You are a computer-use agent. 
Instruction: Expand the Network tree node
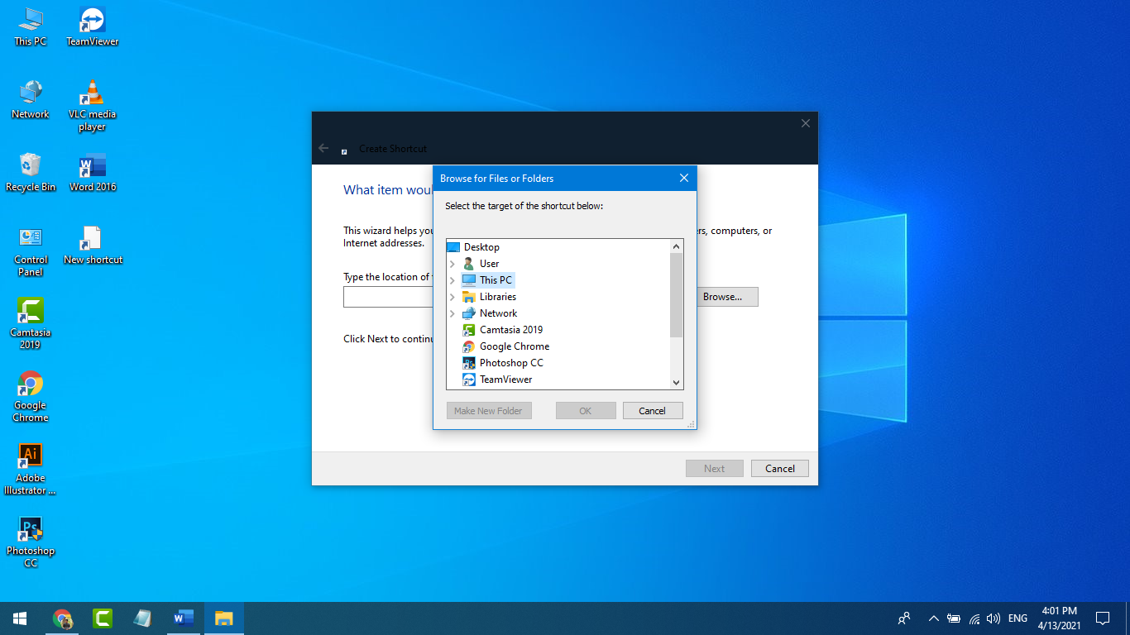pyautogui.click(x=452, y=313)
